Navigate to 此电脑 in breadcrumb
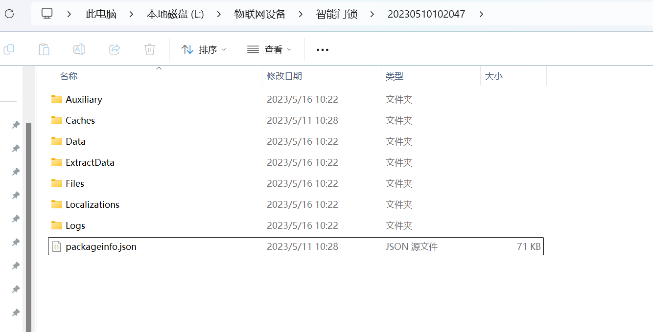Screen dimensions: 653x332 101,14
